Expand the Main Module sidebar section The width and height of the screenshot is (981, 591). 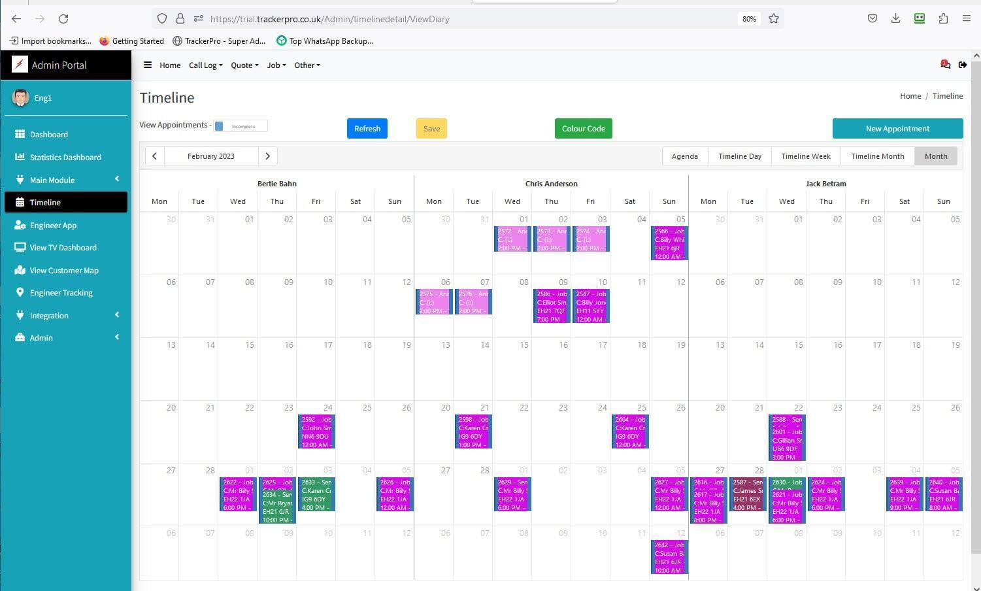coord(65,180)
